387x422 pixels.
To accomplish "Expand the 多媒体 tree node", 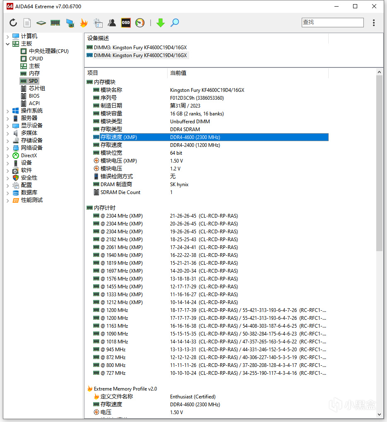I will pyautogui.click(x=8, y=133).
